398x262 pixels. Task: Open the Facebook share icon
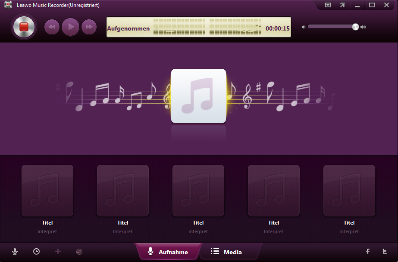[x=368, y=251]
